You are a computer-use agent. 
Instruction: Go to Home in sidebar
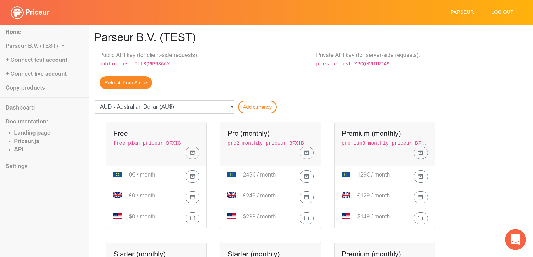(x=13, y=32)
